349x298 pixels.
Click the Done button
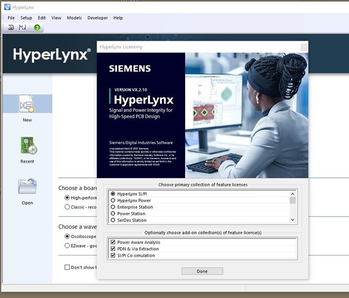point(202,271)
